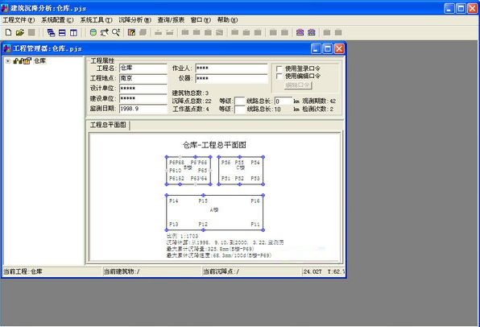This screenshot has height=327, width=480.
Task: Open the 查询/报表 menu
Action: 171,20
